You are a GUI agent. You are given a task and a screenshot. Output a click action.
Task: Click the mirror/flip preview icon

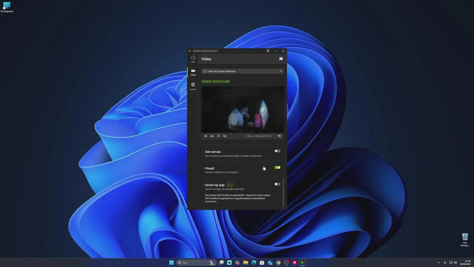[206, 136]
